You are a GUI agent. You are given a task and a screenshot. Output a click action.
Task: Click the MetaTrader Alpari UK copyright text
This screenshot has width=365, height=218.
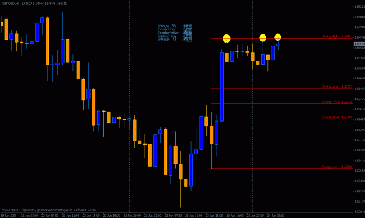pos(48,210)
